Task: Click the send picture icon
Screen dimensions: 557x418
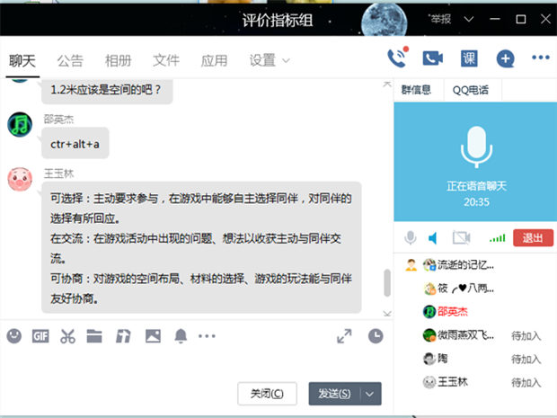Action: [153, 336]
